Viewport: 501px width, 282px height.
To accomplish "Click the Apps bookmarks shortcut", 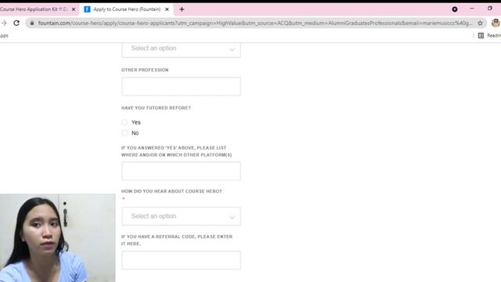I will point(4,35).
